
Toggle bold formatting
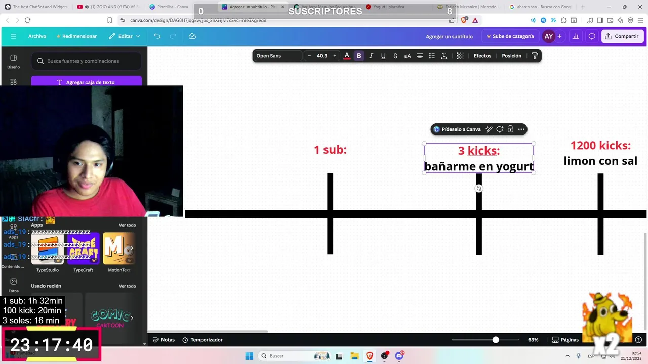pos(359,56)
